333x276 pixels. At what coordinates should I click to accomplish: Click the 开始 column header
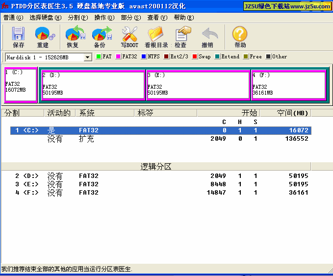click(229, 113)
